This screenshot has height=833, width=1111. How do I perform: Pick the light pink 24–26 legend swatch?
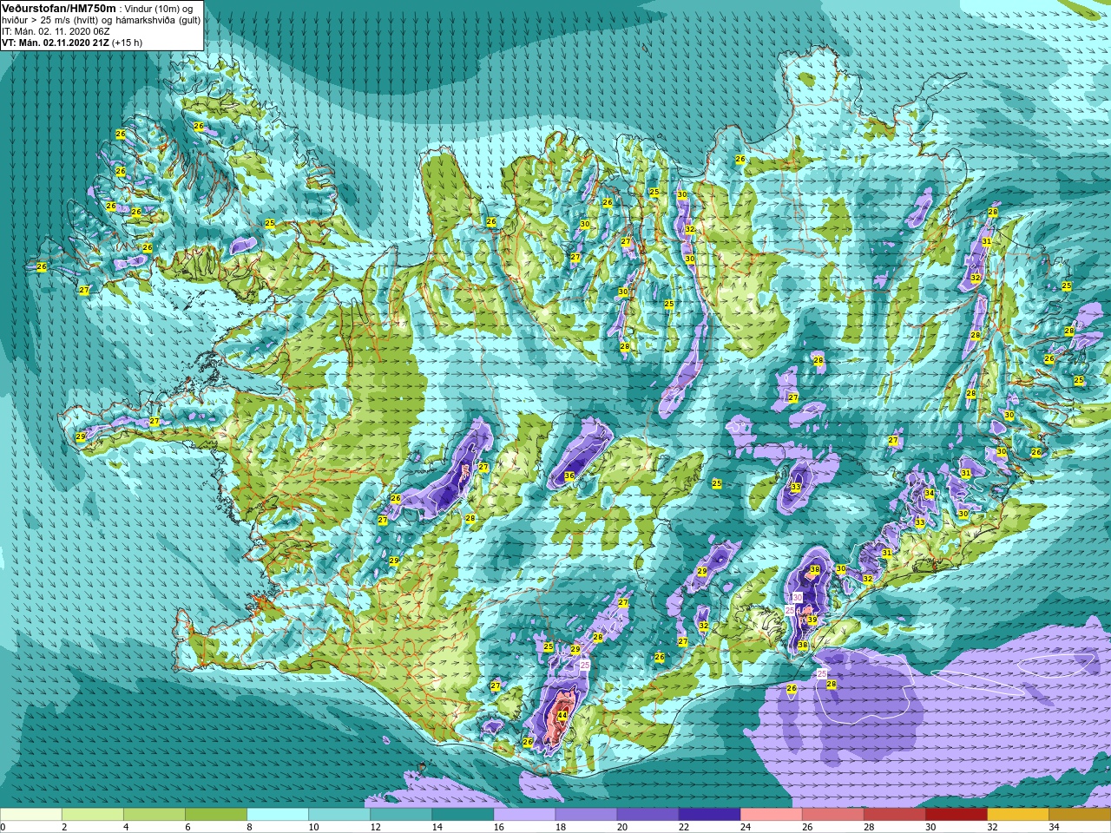pos(771,815)
